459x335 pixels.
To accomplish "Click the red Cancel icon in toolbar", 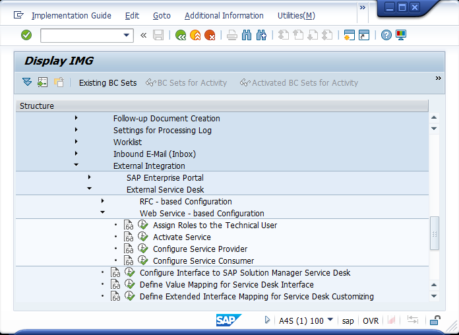I will click(x=210, y=35).
